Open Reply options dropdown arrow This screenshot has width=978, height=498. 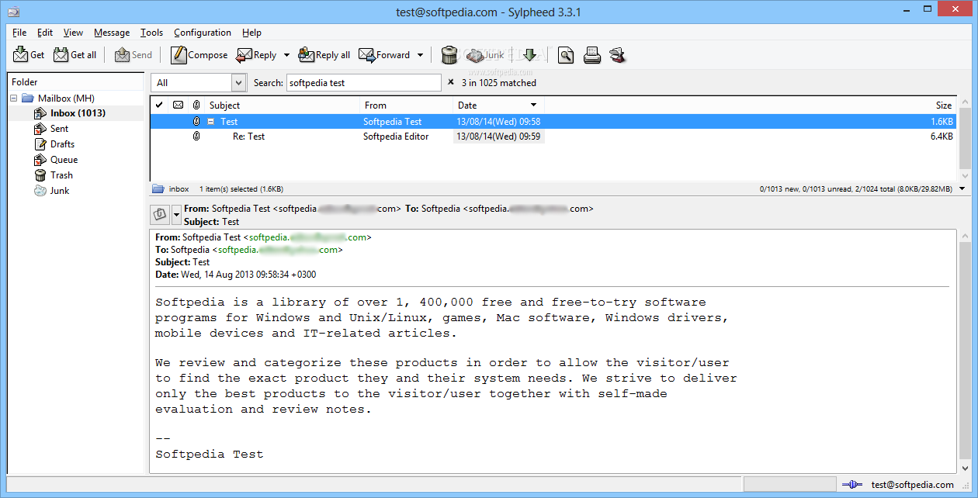point(286,55)
